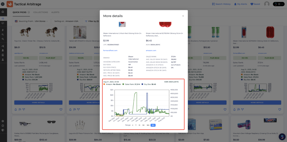287x142 pixels.
Task: Click blue Buy Box legend swatch in dialog
Action: click(x=143, y=84)
